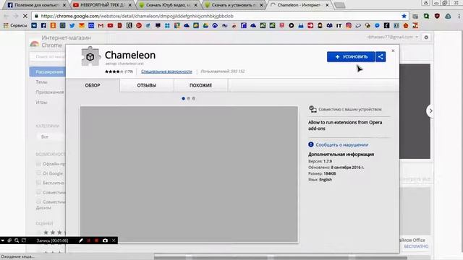Open the Сервисы apps bookmark
The width and height of the screenshot is (463, 260).
(x=15, y=26)
